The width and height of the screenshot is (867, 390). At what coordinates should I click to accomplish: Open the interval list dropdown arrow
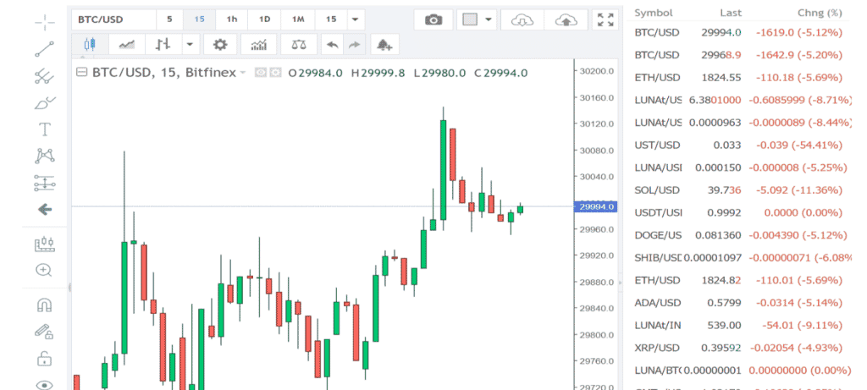[355, 19]
